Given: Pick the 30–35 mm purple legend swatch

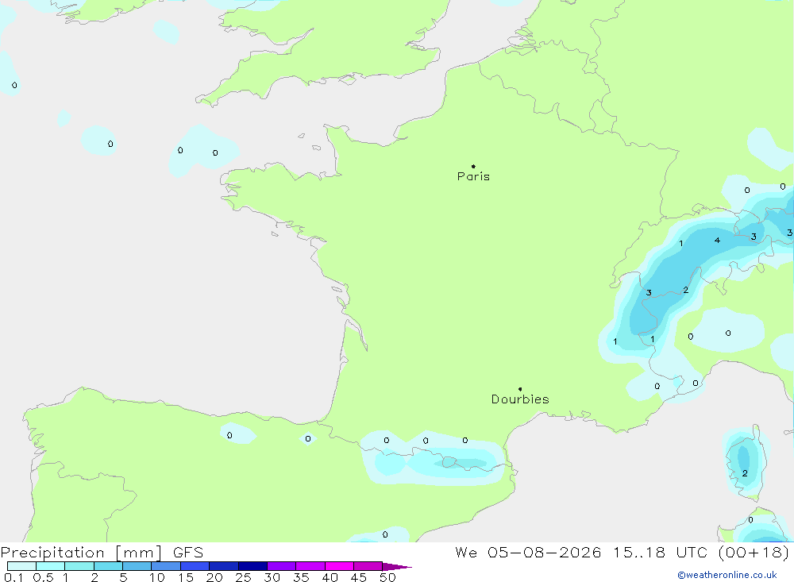Looking at the screenshot, I should click(282, 566).
